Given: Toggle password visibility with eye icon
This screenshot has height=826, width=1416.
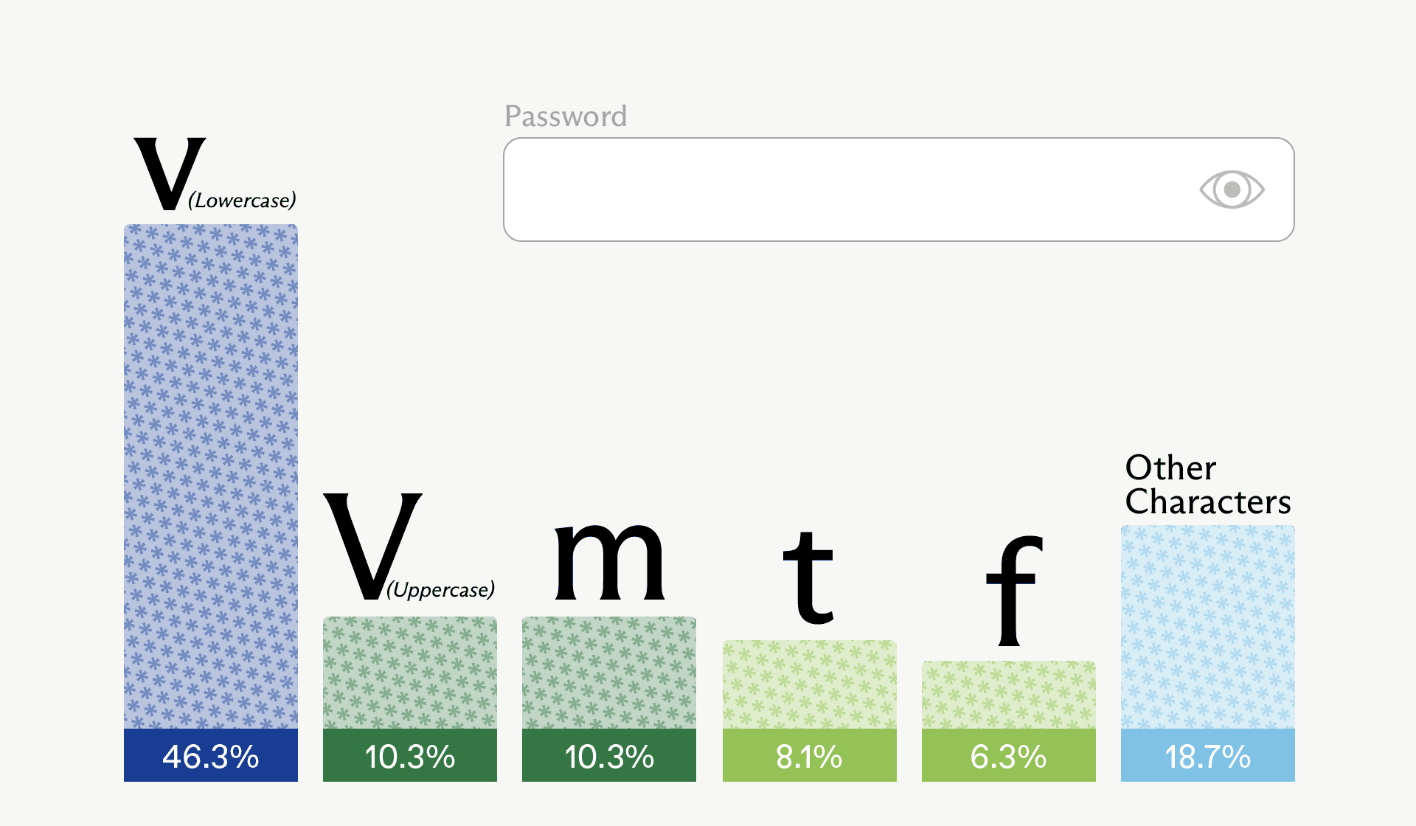Looking at the screenshot, I should point(1232,190).
